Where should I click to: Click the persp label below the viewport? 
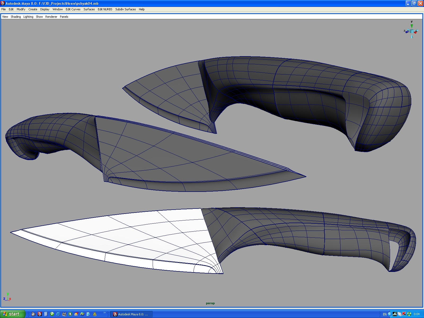[x=210, y=303]
